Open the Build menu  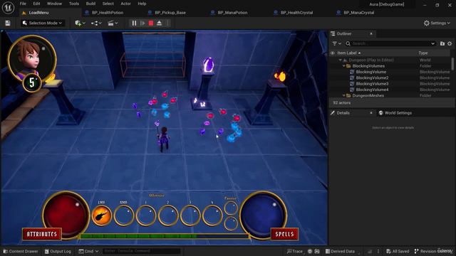click(x=90, y=4)
